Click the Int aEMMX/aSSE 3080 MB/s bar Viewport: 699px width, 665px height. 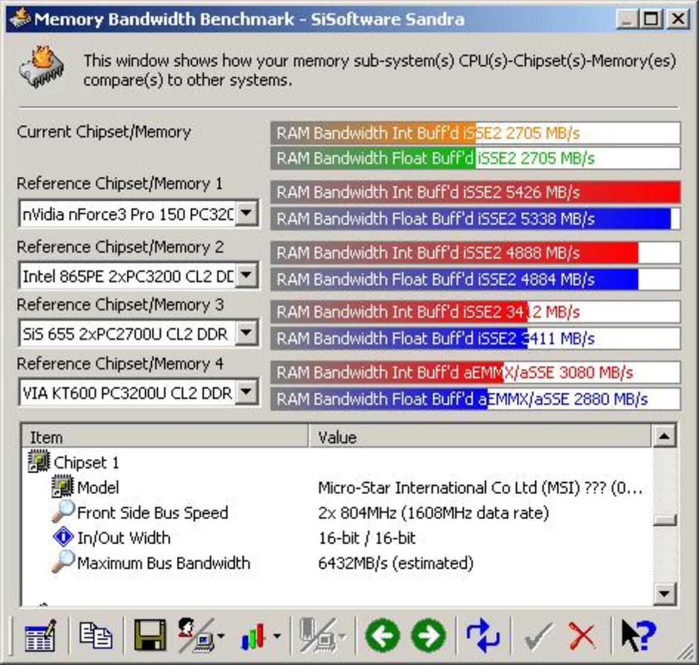(x=475, y=372)
